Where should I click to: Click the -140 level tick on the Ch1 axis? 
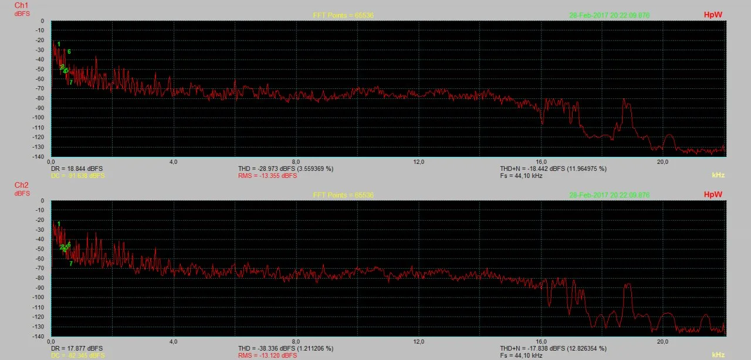pyautogui.click(x=39, y=156)
